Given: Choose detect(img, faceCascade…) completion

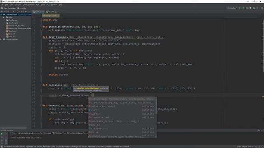Looking at the screenshot, I should 123,99.
